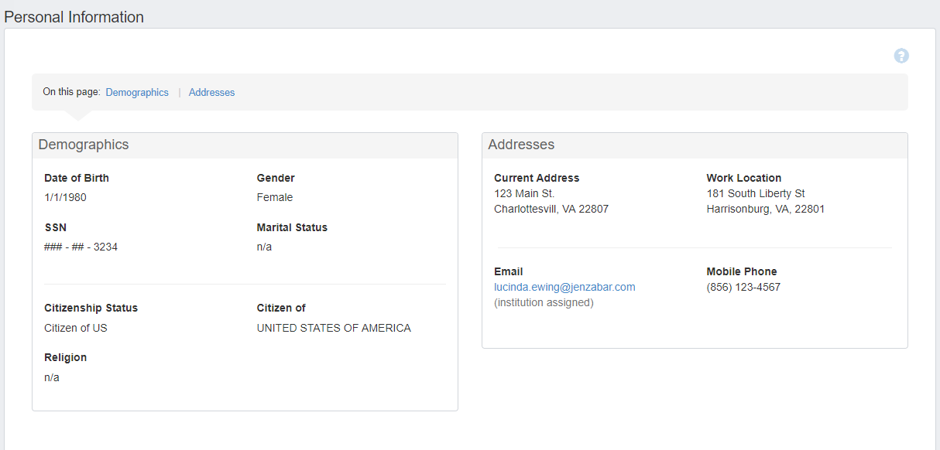Viewport: 940px width, 450px height.
Task: Click the Charlottesvill, VA 22807 line
Action: [x=551, y=209]
